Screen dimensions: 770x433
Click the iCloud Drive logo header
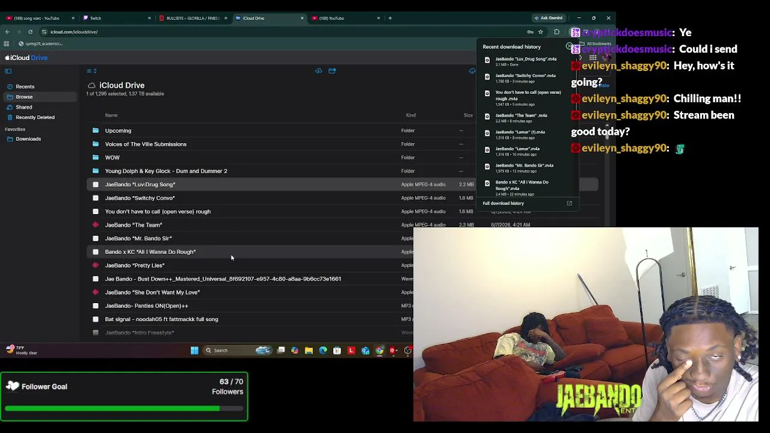pyautogui.click(x=26, y=58)
